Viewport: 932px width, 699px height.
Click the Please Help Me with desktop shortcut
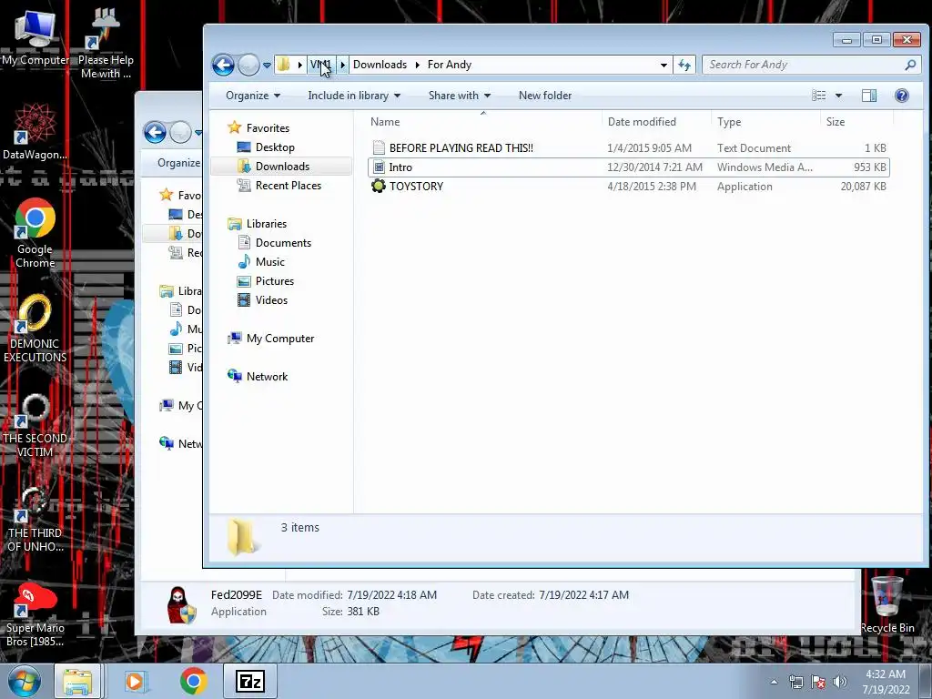(106, 44)
